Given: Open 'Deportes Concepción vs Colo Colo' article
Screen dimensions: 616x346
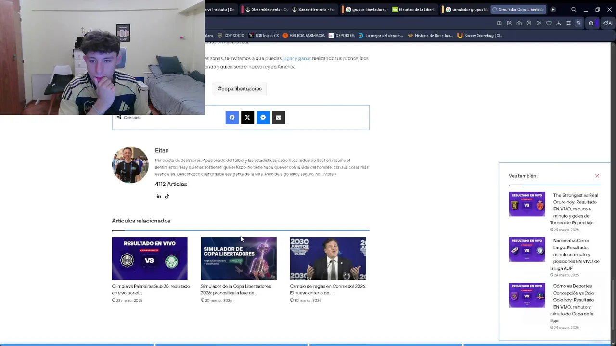Looking at the screenshot, I should click(573, 303).
